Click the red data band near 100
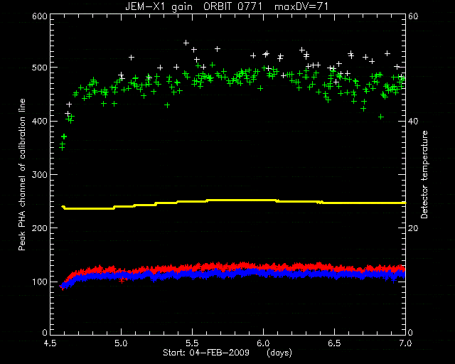Image resolution: width=455 pixels, height=364 pixels. (x=232, y=266)
